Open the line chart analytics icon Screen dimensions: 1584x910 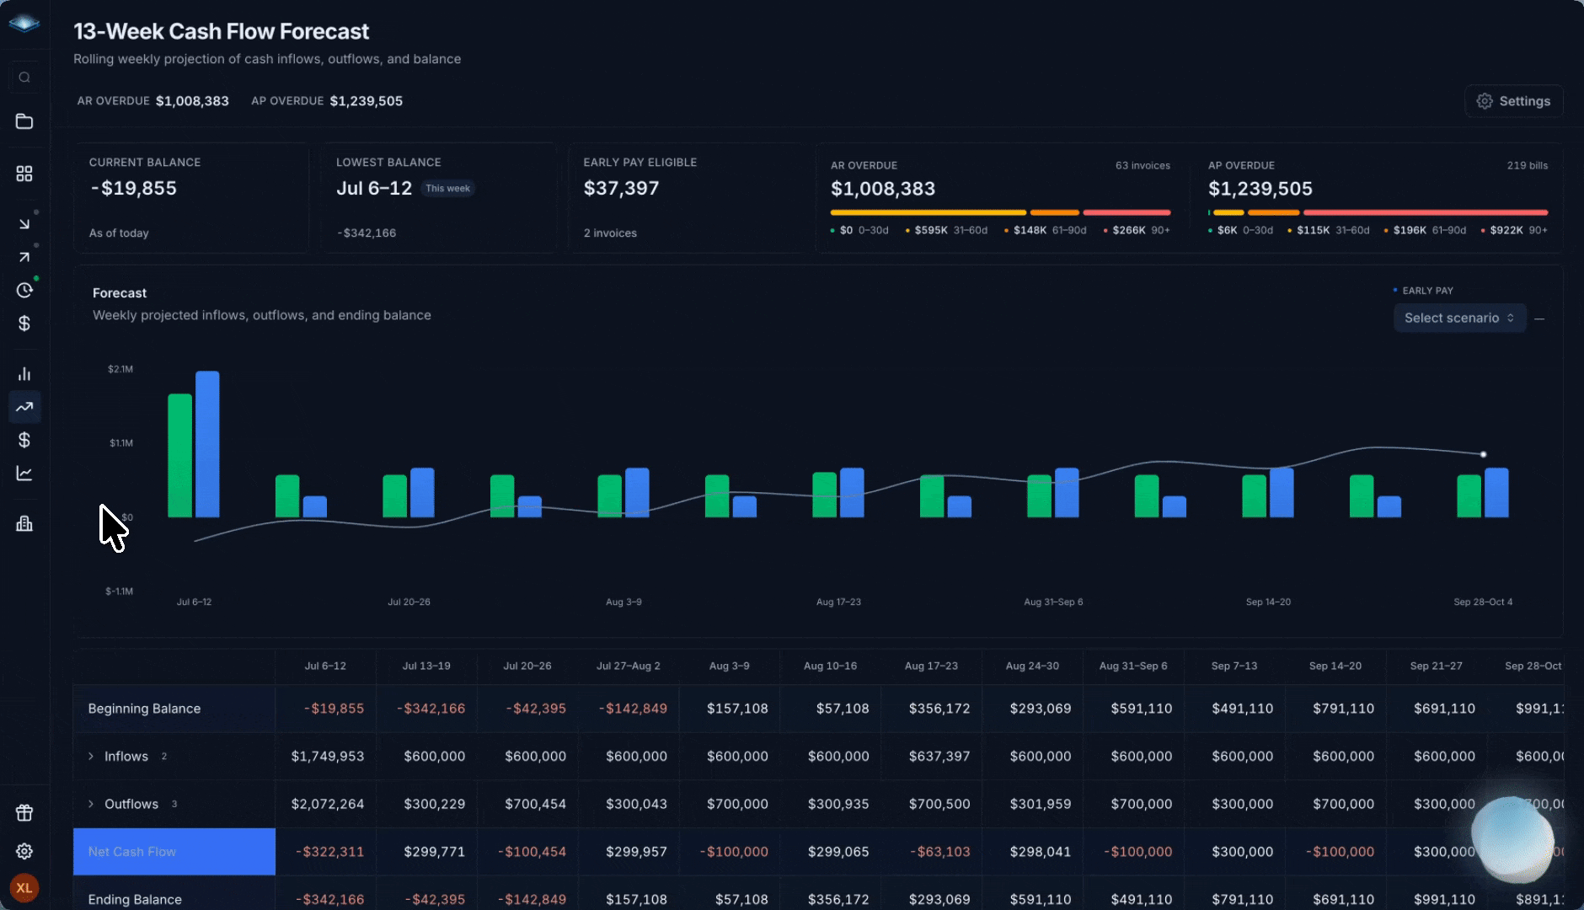coord(24,474)
